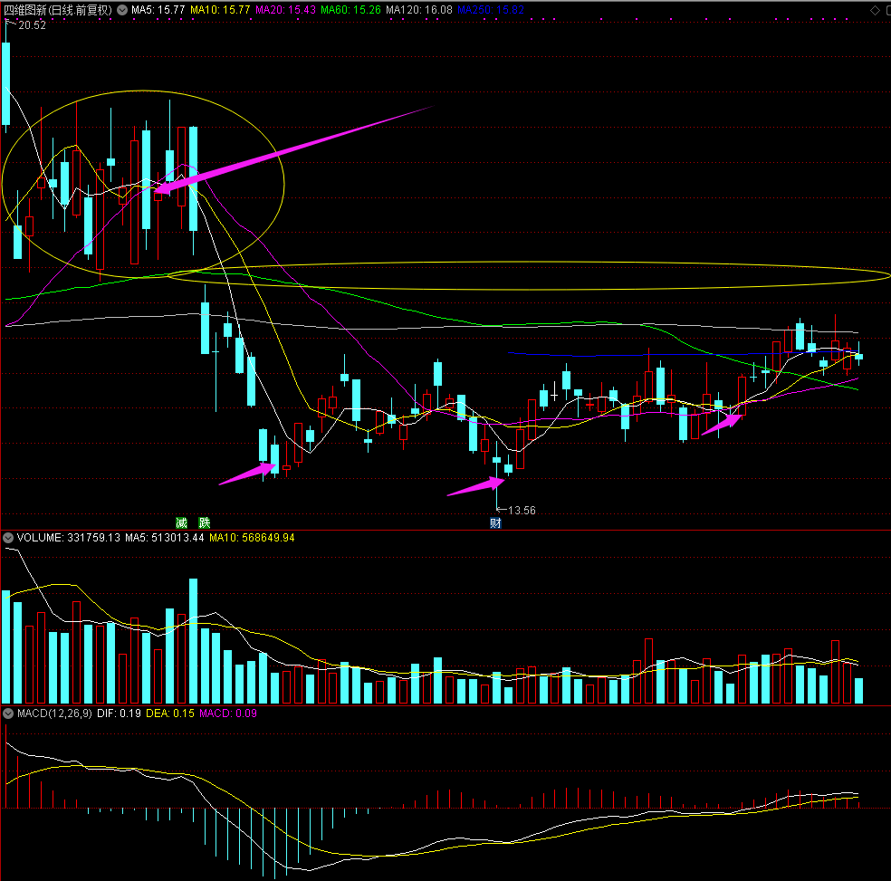Click the magenta MA20: 15.43 label

(x=285, y=10)
